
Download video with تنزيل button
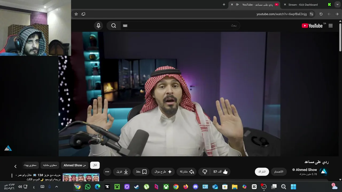pyautogui.click(x=122, y=172)
